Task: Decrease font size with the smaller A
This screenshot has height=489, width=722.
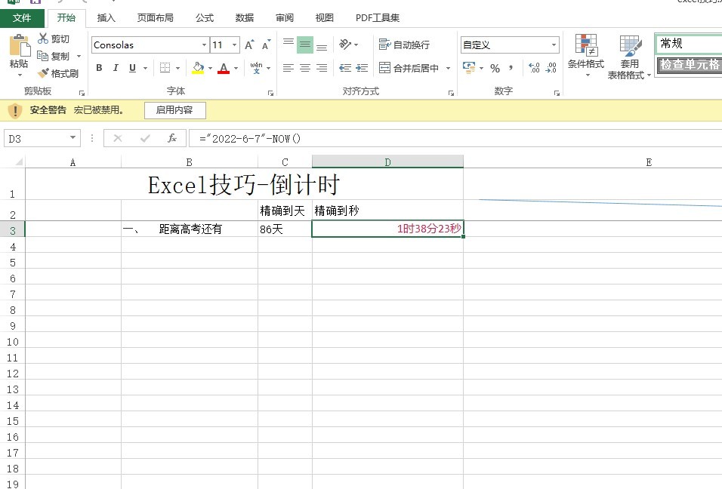Action: tap(266, 45)
